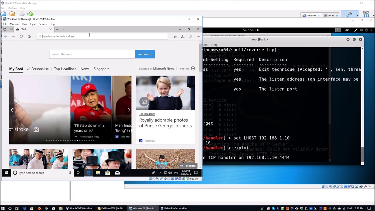This screenshot has width=375, height=211.
Task: Click the Feedback button in Edge
Action: coord(188,166)
